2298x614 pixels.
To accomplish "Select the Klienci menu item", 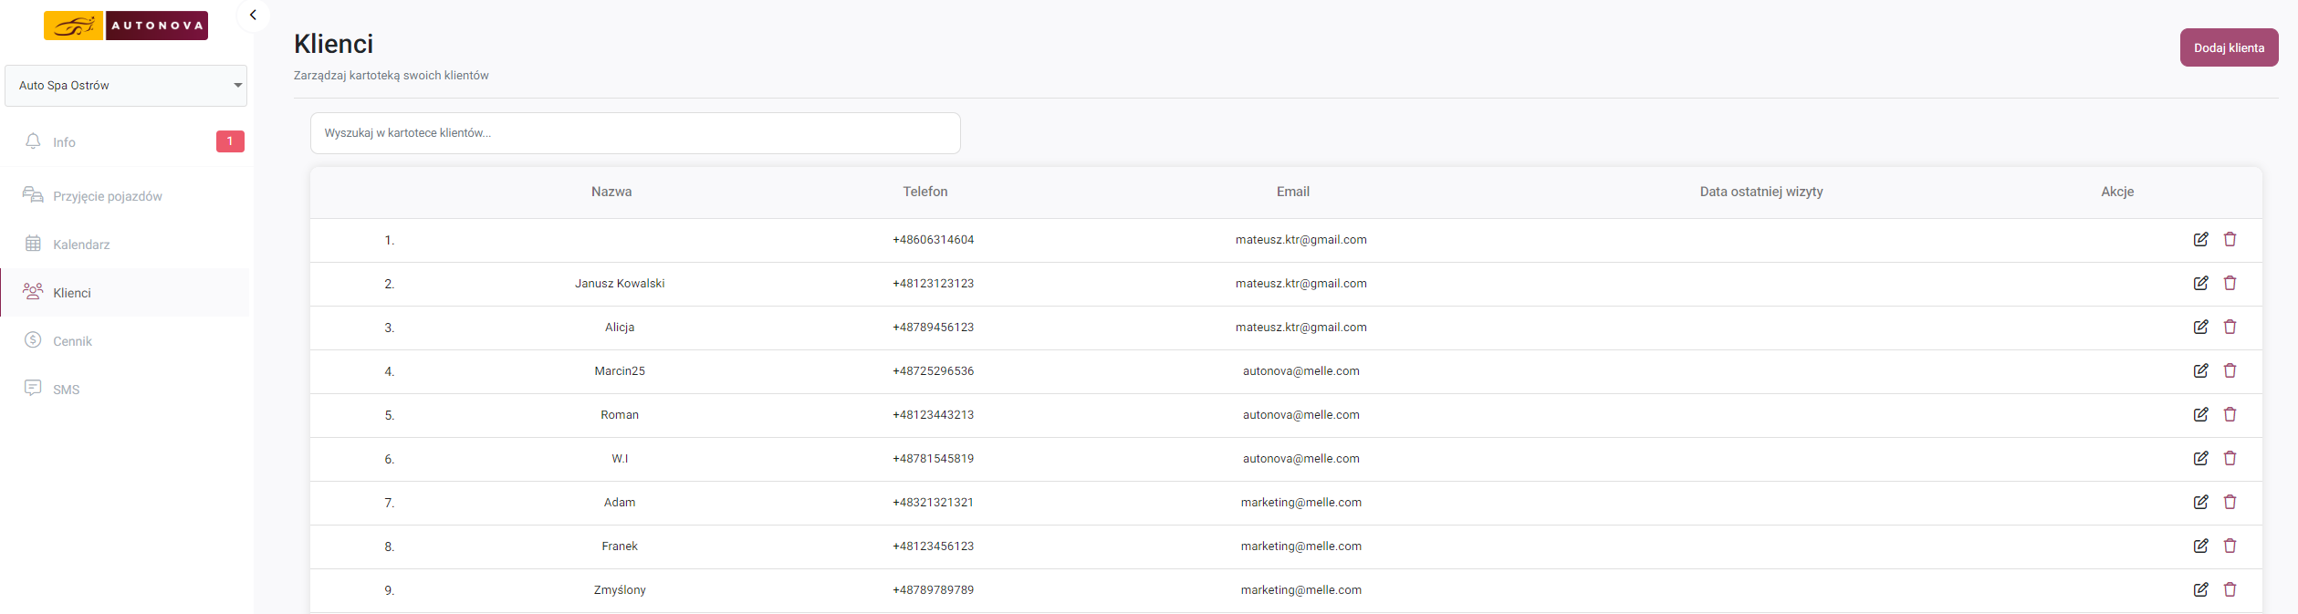I will (125, 293).
